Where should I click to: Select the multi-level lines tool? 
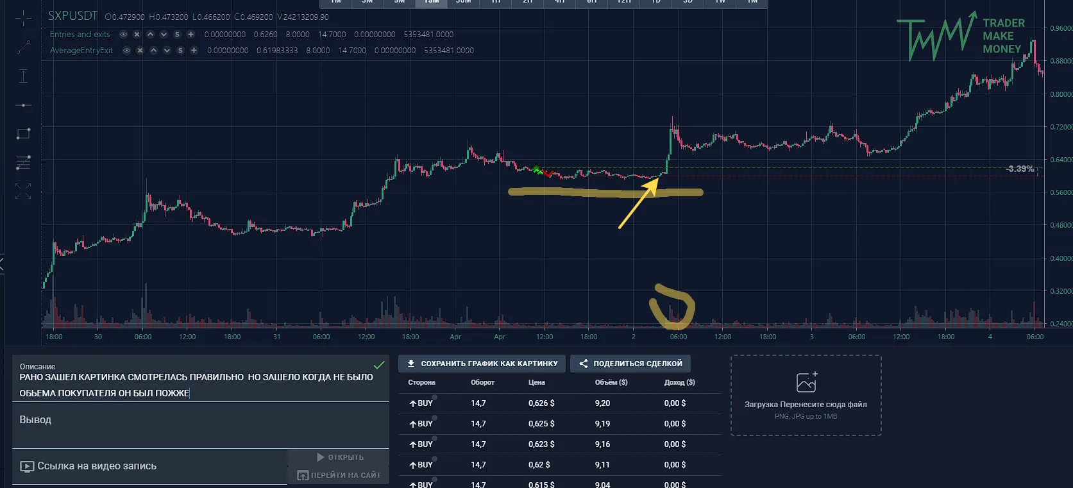click(x=23, y=162)
